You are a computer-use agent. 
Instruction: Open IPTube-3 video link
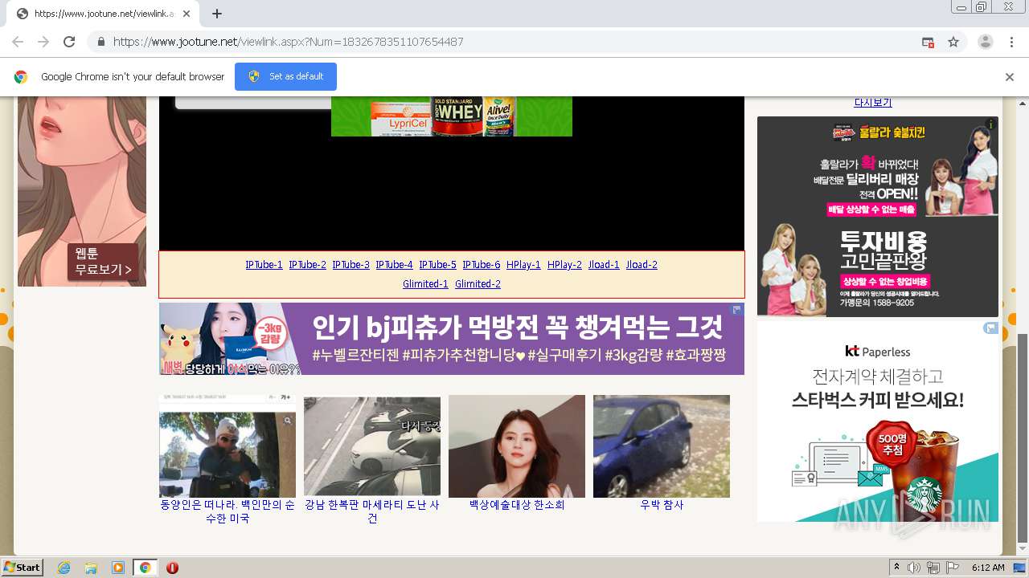[x=351, y=265]
